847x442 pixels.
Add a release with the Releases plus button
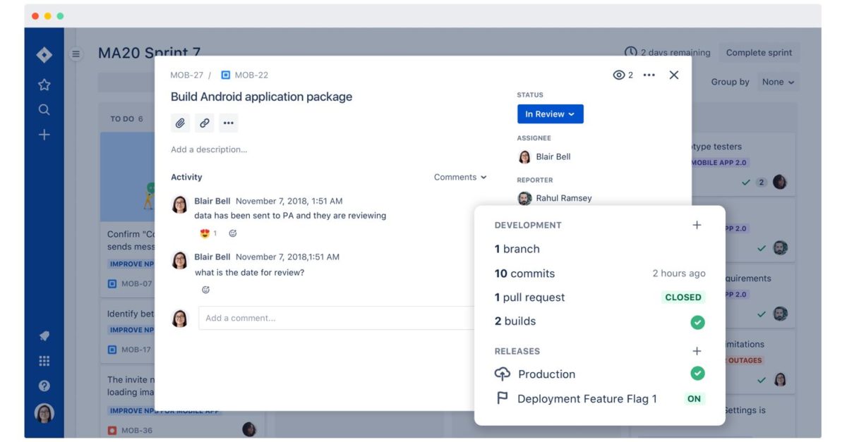[697, 350]
